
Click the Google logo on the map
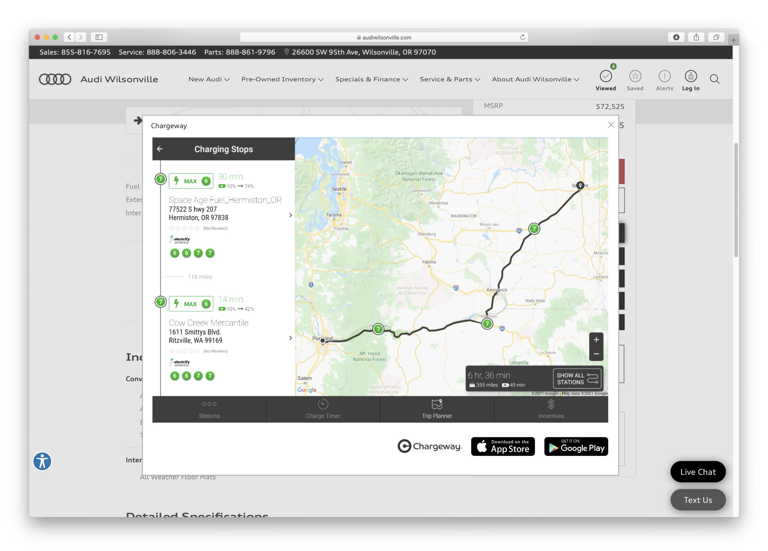point(307,390)
